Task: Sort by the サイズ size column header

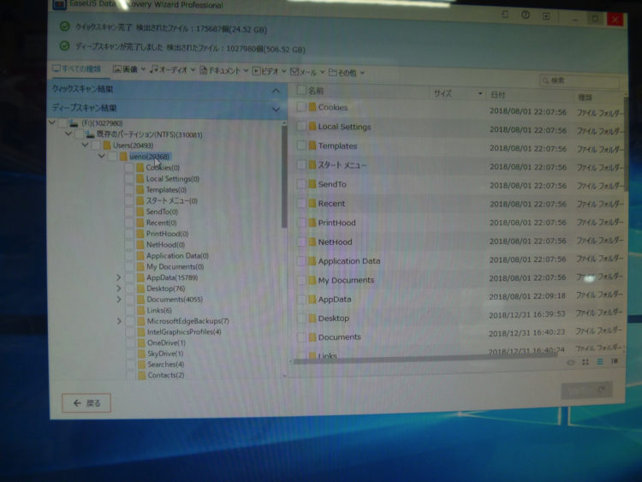Action: (443, 93)
